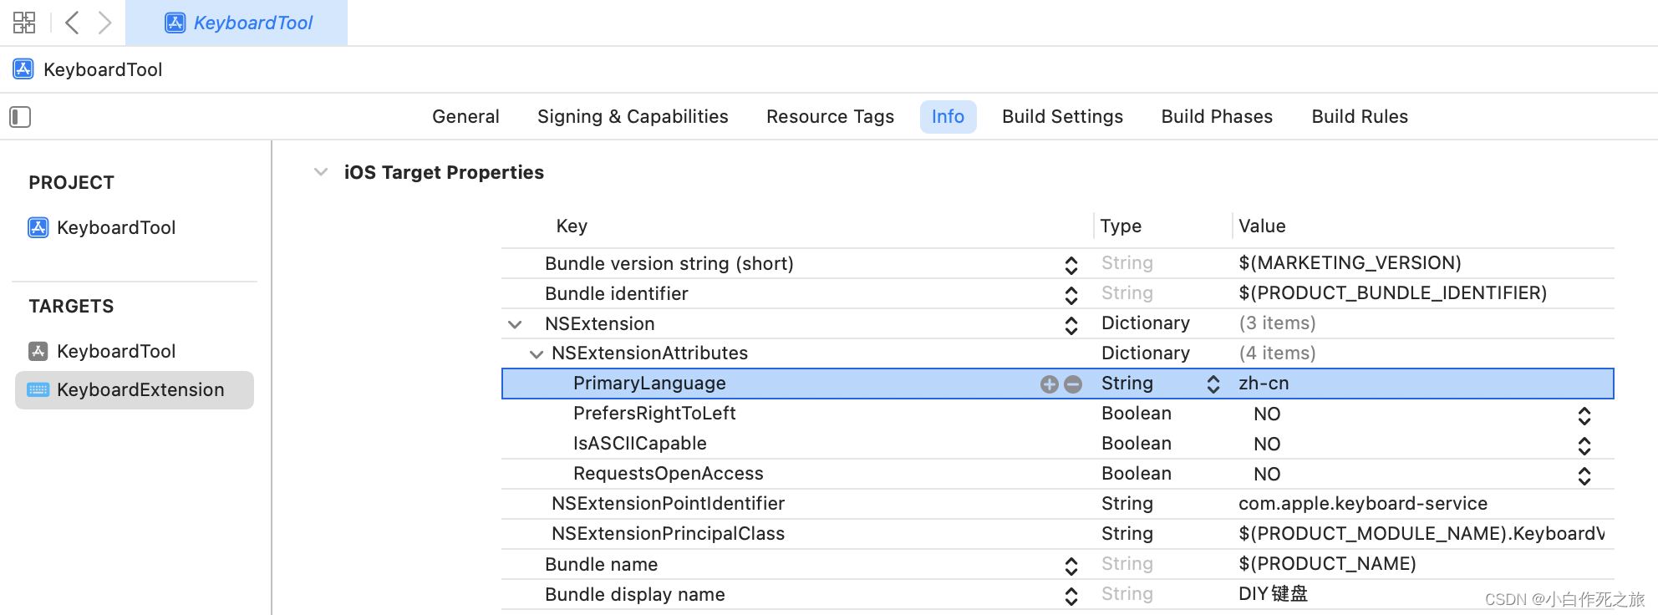Collapse the NSExtension dictionary row
1658x615 pixels.
click(x=515, y=324)
